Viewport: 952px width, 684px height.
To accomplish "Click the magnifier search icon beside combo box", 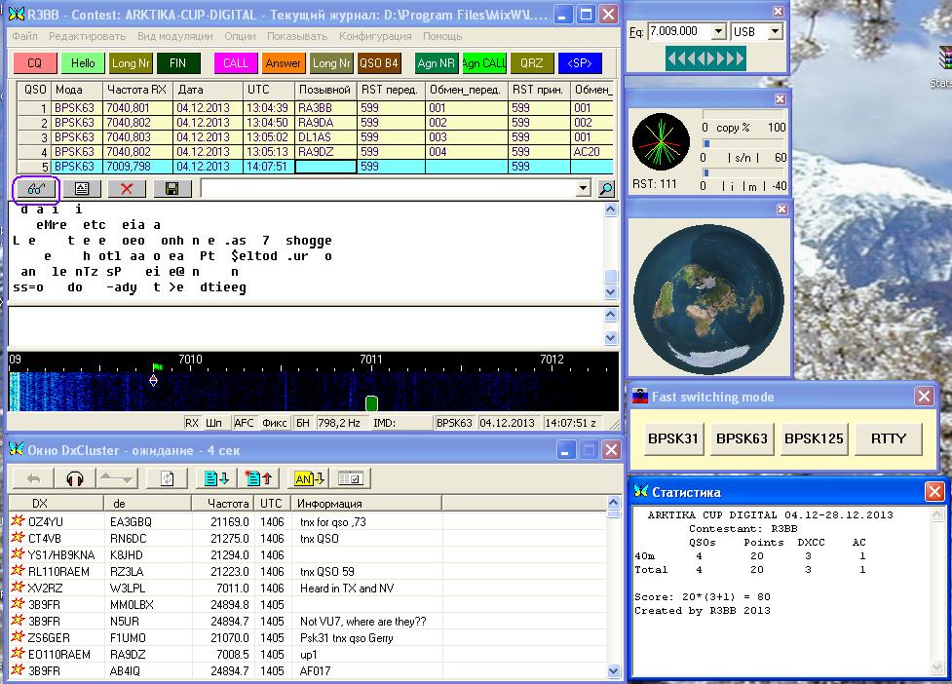I will 607,189.
